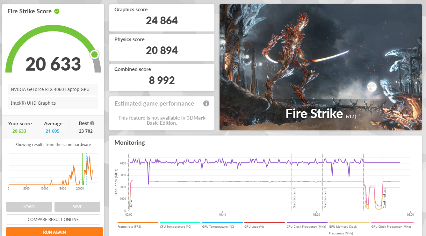Click the 05:00 time label on the chart
The height and width of the screenshot is (236, 426).
pyautogui.click(x=410, y=215)
